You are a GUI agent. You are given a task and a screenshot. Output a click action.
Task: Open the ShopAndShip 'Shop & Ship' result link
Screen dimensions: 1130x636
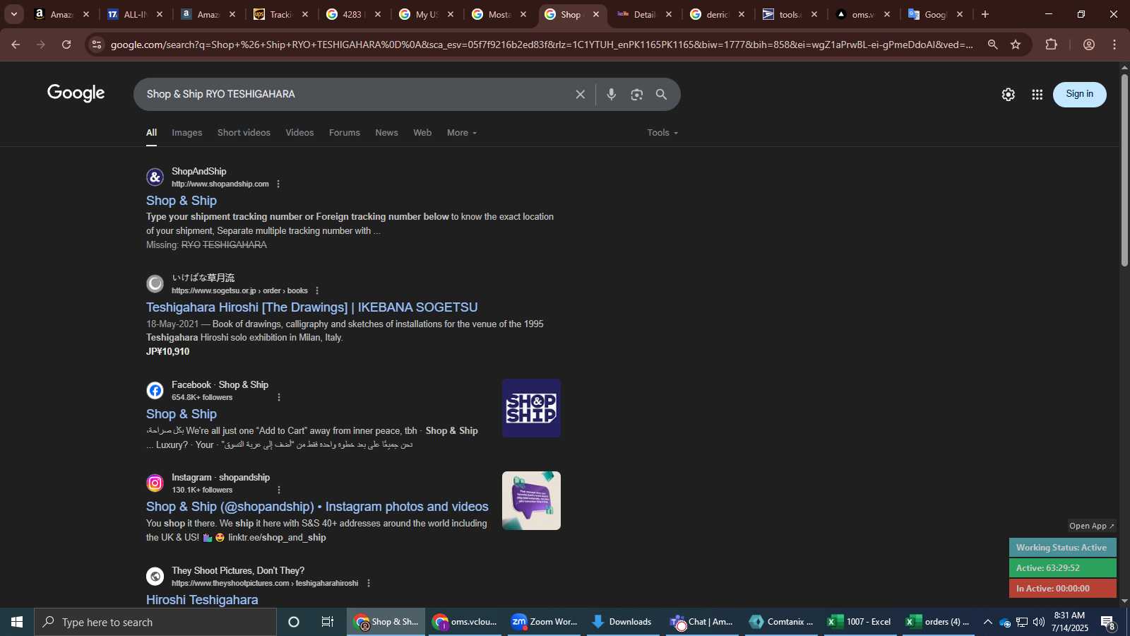tap(182, 201)
